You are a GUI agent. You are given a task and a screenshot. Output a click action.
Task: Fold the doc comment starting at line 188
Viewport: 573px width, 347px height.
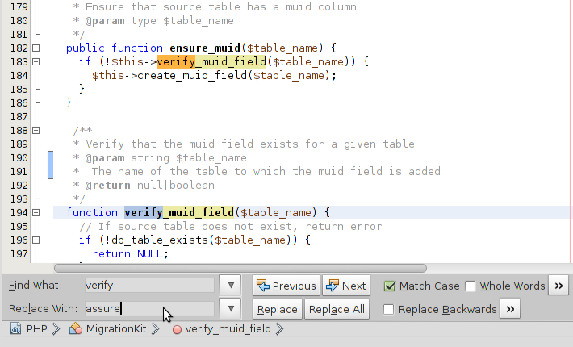[x=35, y=130]
